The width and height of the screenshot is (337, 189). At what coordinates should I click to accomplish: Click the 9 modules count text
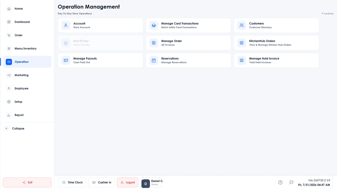tap(328, 13)
